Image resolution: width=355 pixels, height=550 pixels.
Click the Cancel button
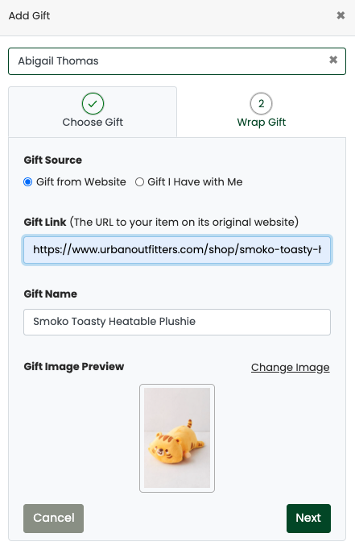[x=54, y=519]
